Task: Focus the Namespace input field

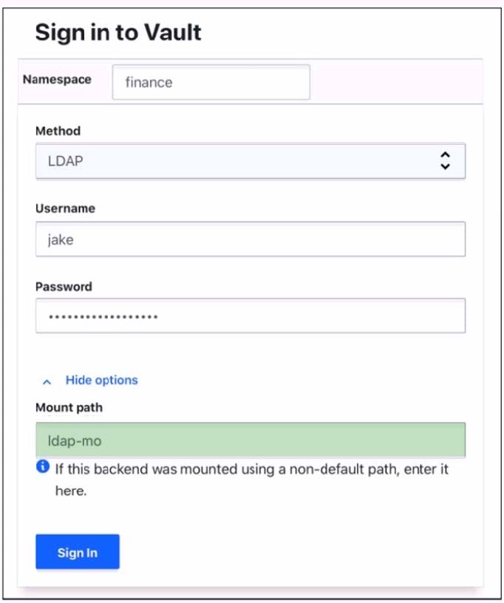Action: [x=211, y=82]
